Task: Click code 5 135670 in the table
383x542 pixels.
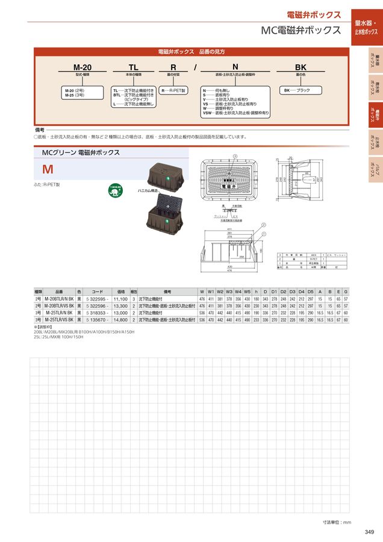Action: point(97,320)
